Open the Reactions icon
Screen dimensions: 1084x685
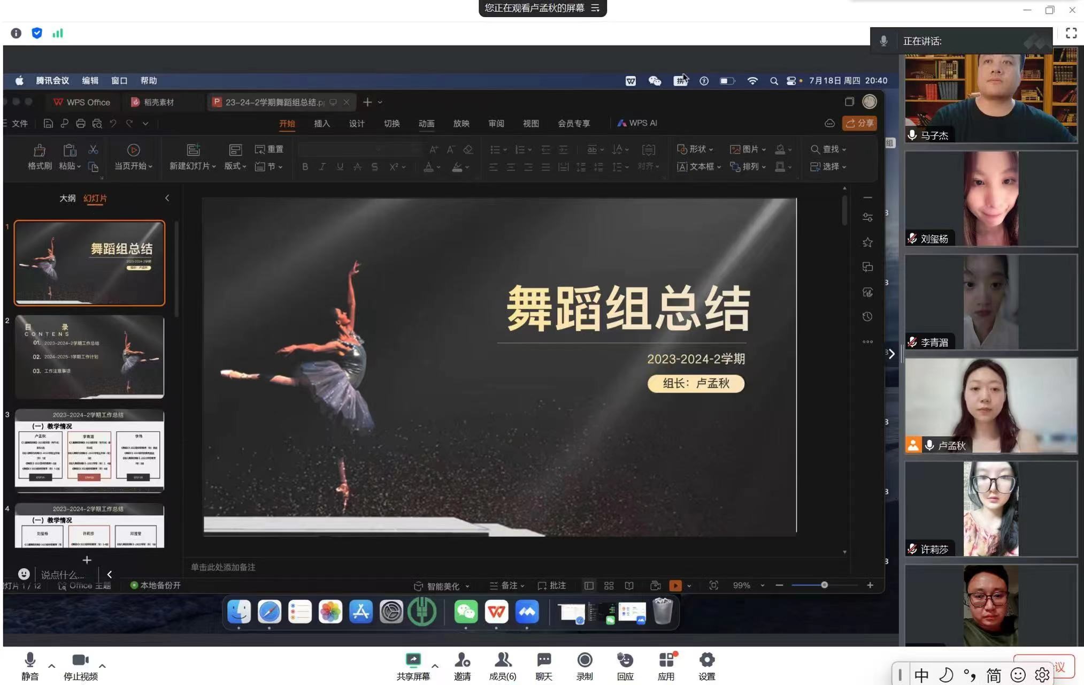click(x=625, y=660)
